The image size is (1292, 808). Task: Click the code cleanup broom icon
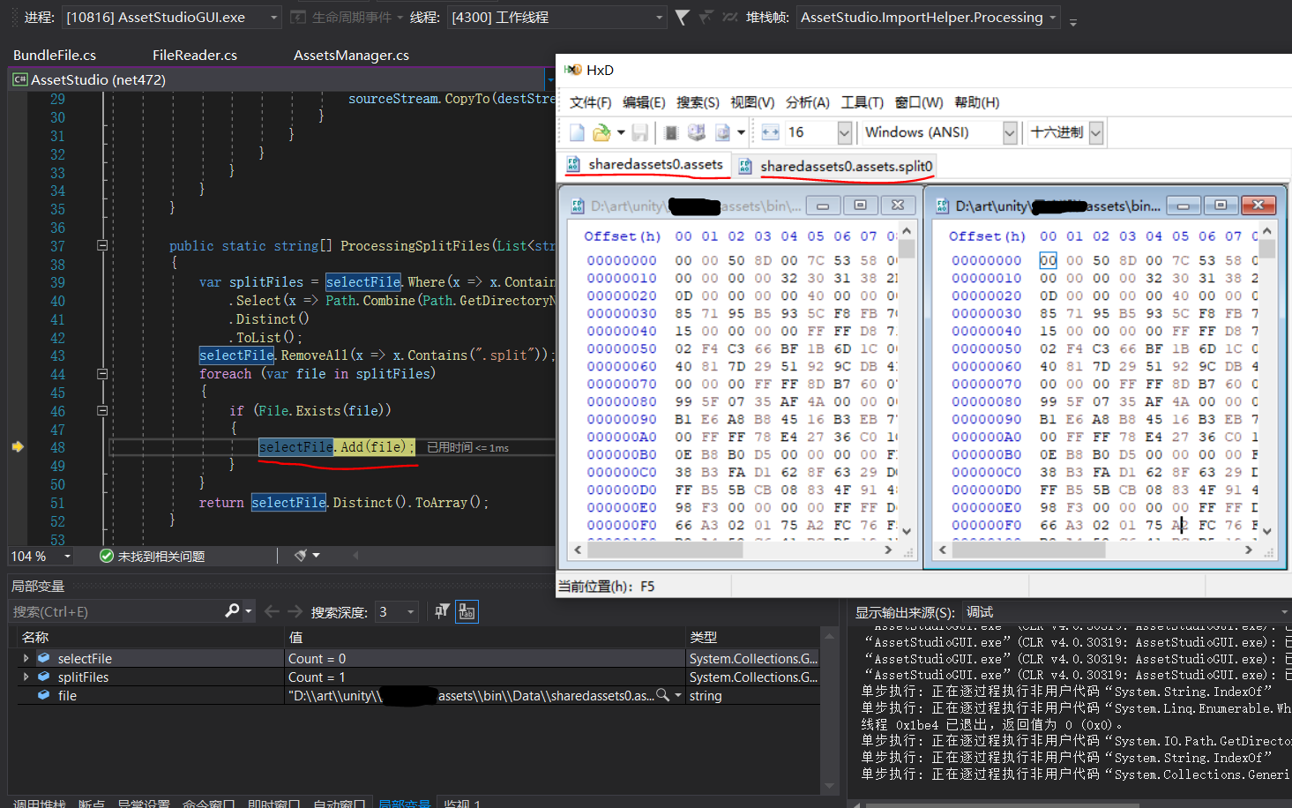[301, 556]
